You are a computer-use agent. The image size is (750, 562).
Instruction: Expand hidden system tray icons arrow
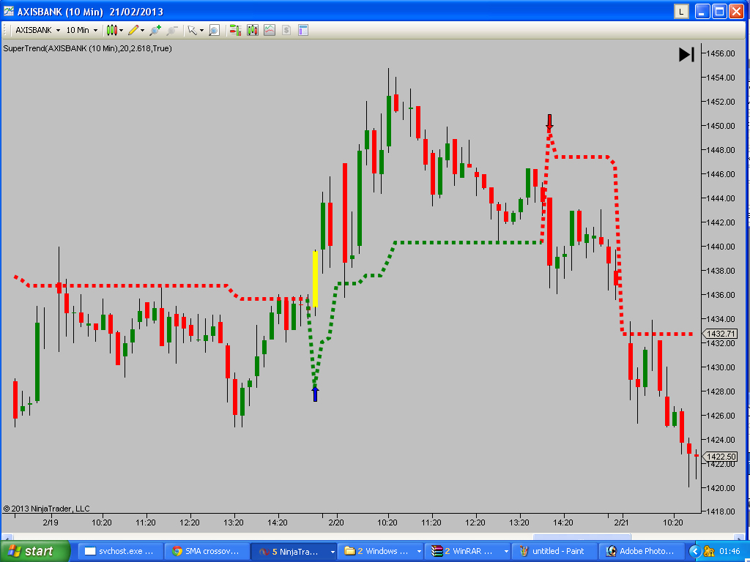[694, 552]
